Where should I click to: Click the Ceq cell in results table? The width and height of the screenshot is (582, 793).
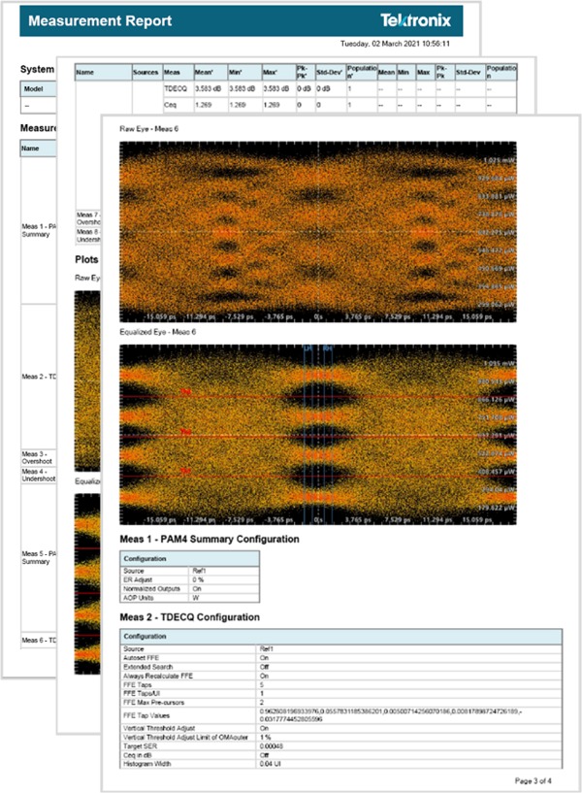[x=171, y=105]
